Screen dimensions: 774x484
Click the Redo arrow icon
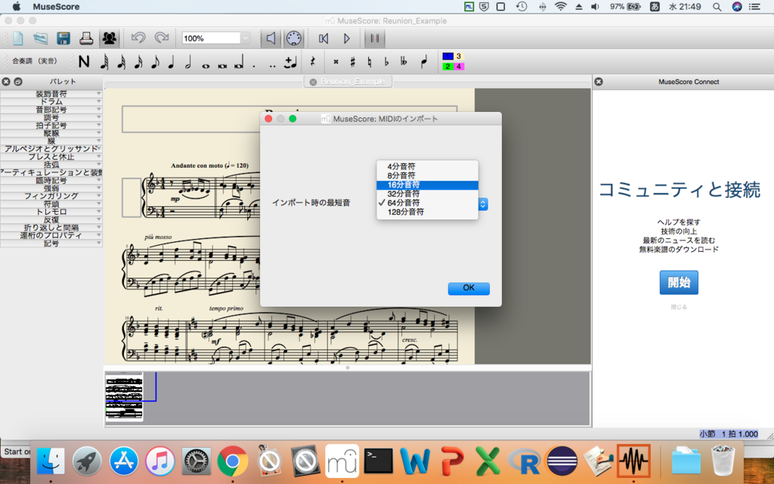coord(162,38)
